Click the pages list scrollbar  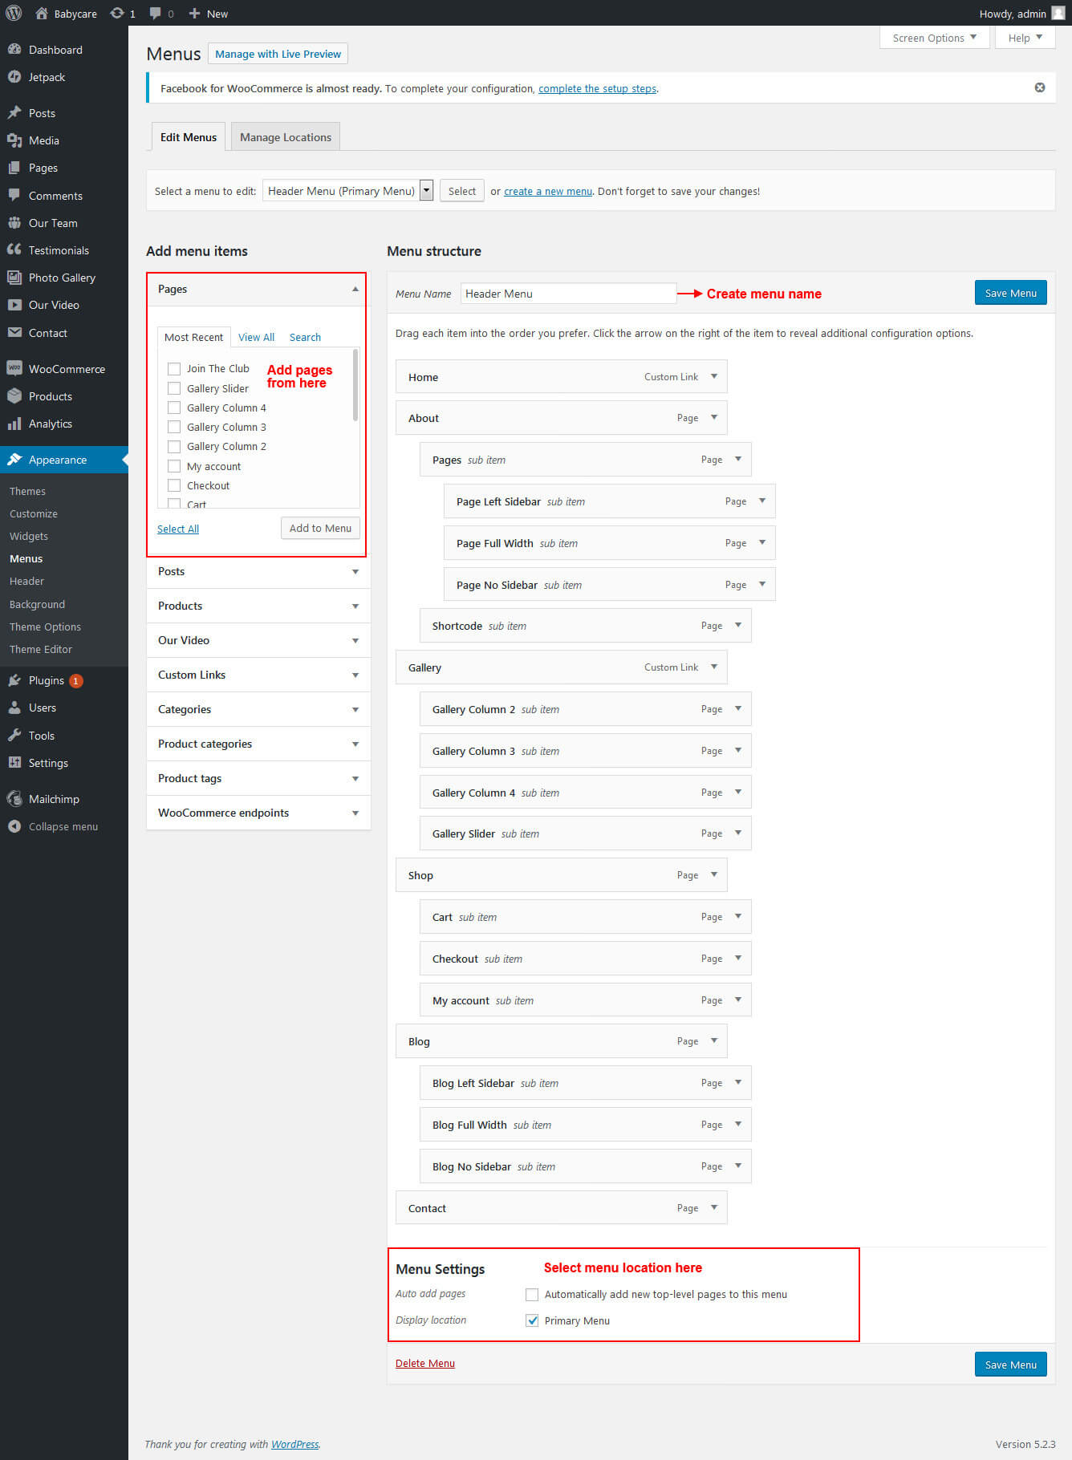coord(355,385)
